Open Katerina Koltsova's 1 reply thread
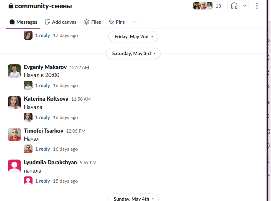 click(43, 118)
